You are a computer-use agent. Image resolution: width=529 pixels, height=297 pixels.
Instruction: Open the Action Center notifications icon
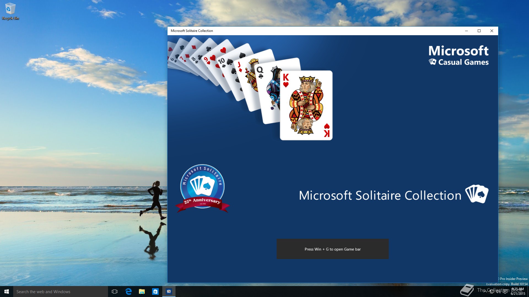coord(505,291)
